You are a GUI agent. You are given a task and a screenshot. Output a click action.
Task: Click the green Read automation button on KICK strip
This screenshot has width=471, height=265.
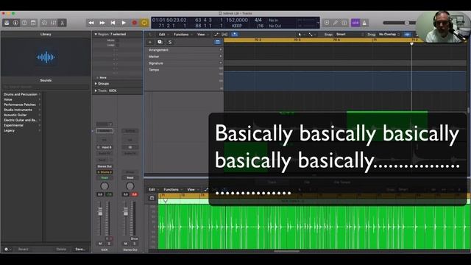click(x=105, y=178)
